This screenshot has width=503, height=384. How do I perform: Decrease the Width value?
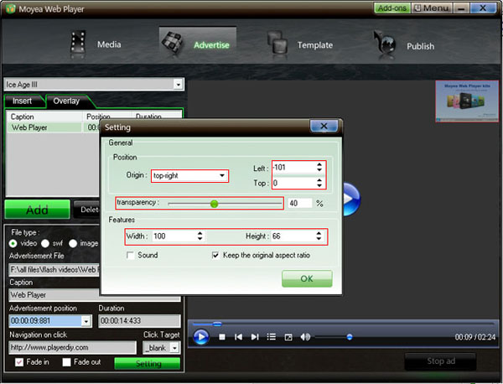200,239
